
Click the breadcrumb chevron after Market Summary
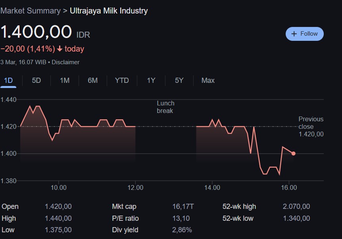click(x=65, y=11)
